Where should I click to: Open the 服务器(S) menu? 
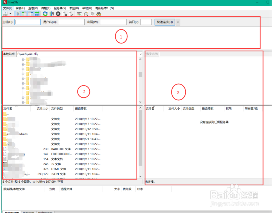[x=60, y=8]
